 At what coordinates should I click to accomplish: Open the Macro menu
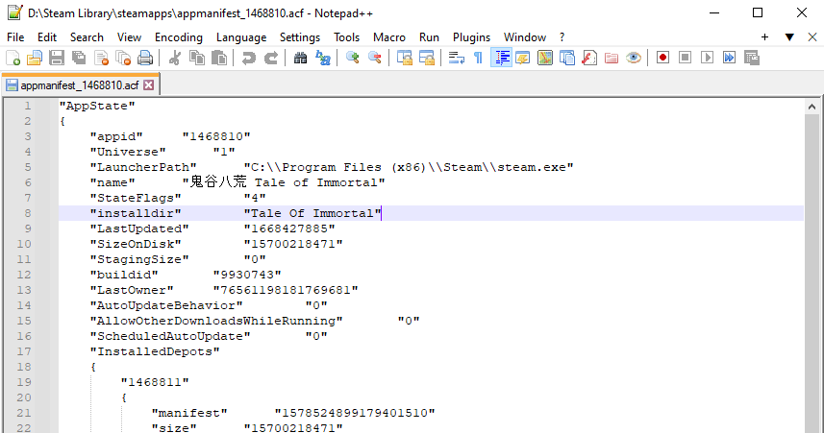pos(388,37)
